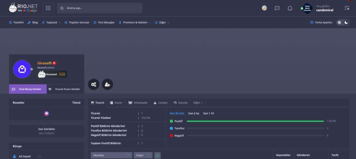Click the add friend icon button
This screenshot has width=356, height=159.
tap(107, 84)
